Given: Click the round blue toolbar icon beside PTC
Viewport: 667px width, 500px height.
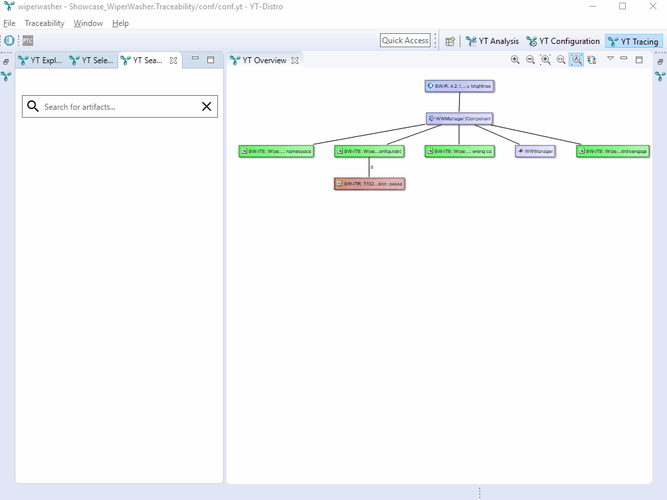Looking at the screenshot, I should [9, 41].
